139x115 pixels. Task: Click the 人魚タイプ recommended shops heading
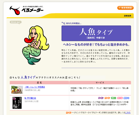pos(45,77)
